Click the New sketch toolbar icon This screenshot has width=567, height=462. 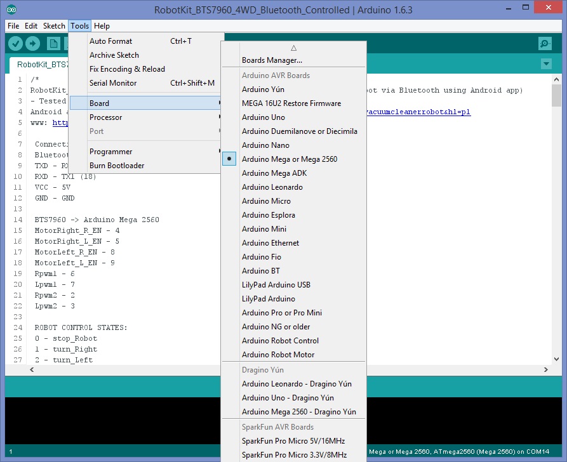53,44
